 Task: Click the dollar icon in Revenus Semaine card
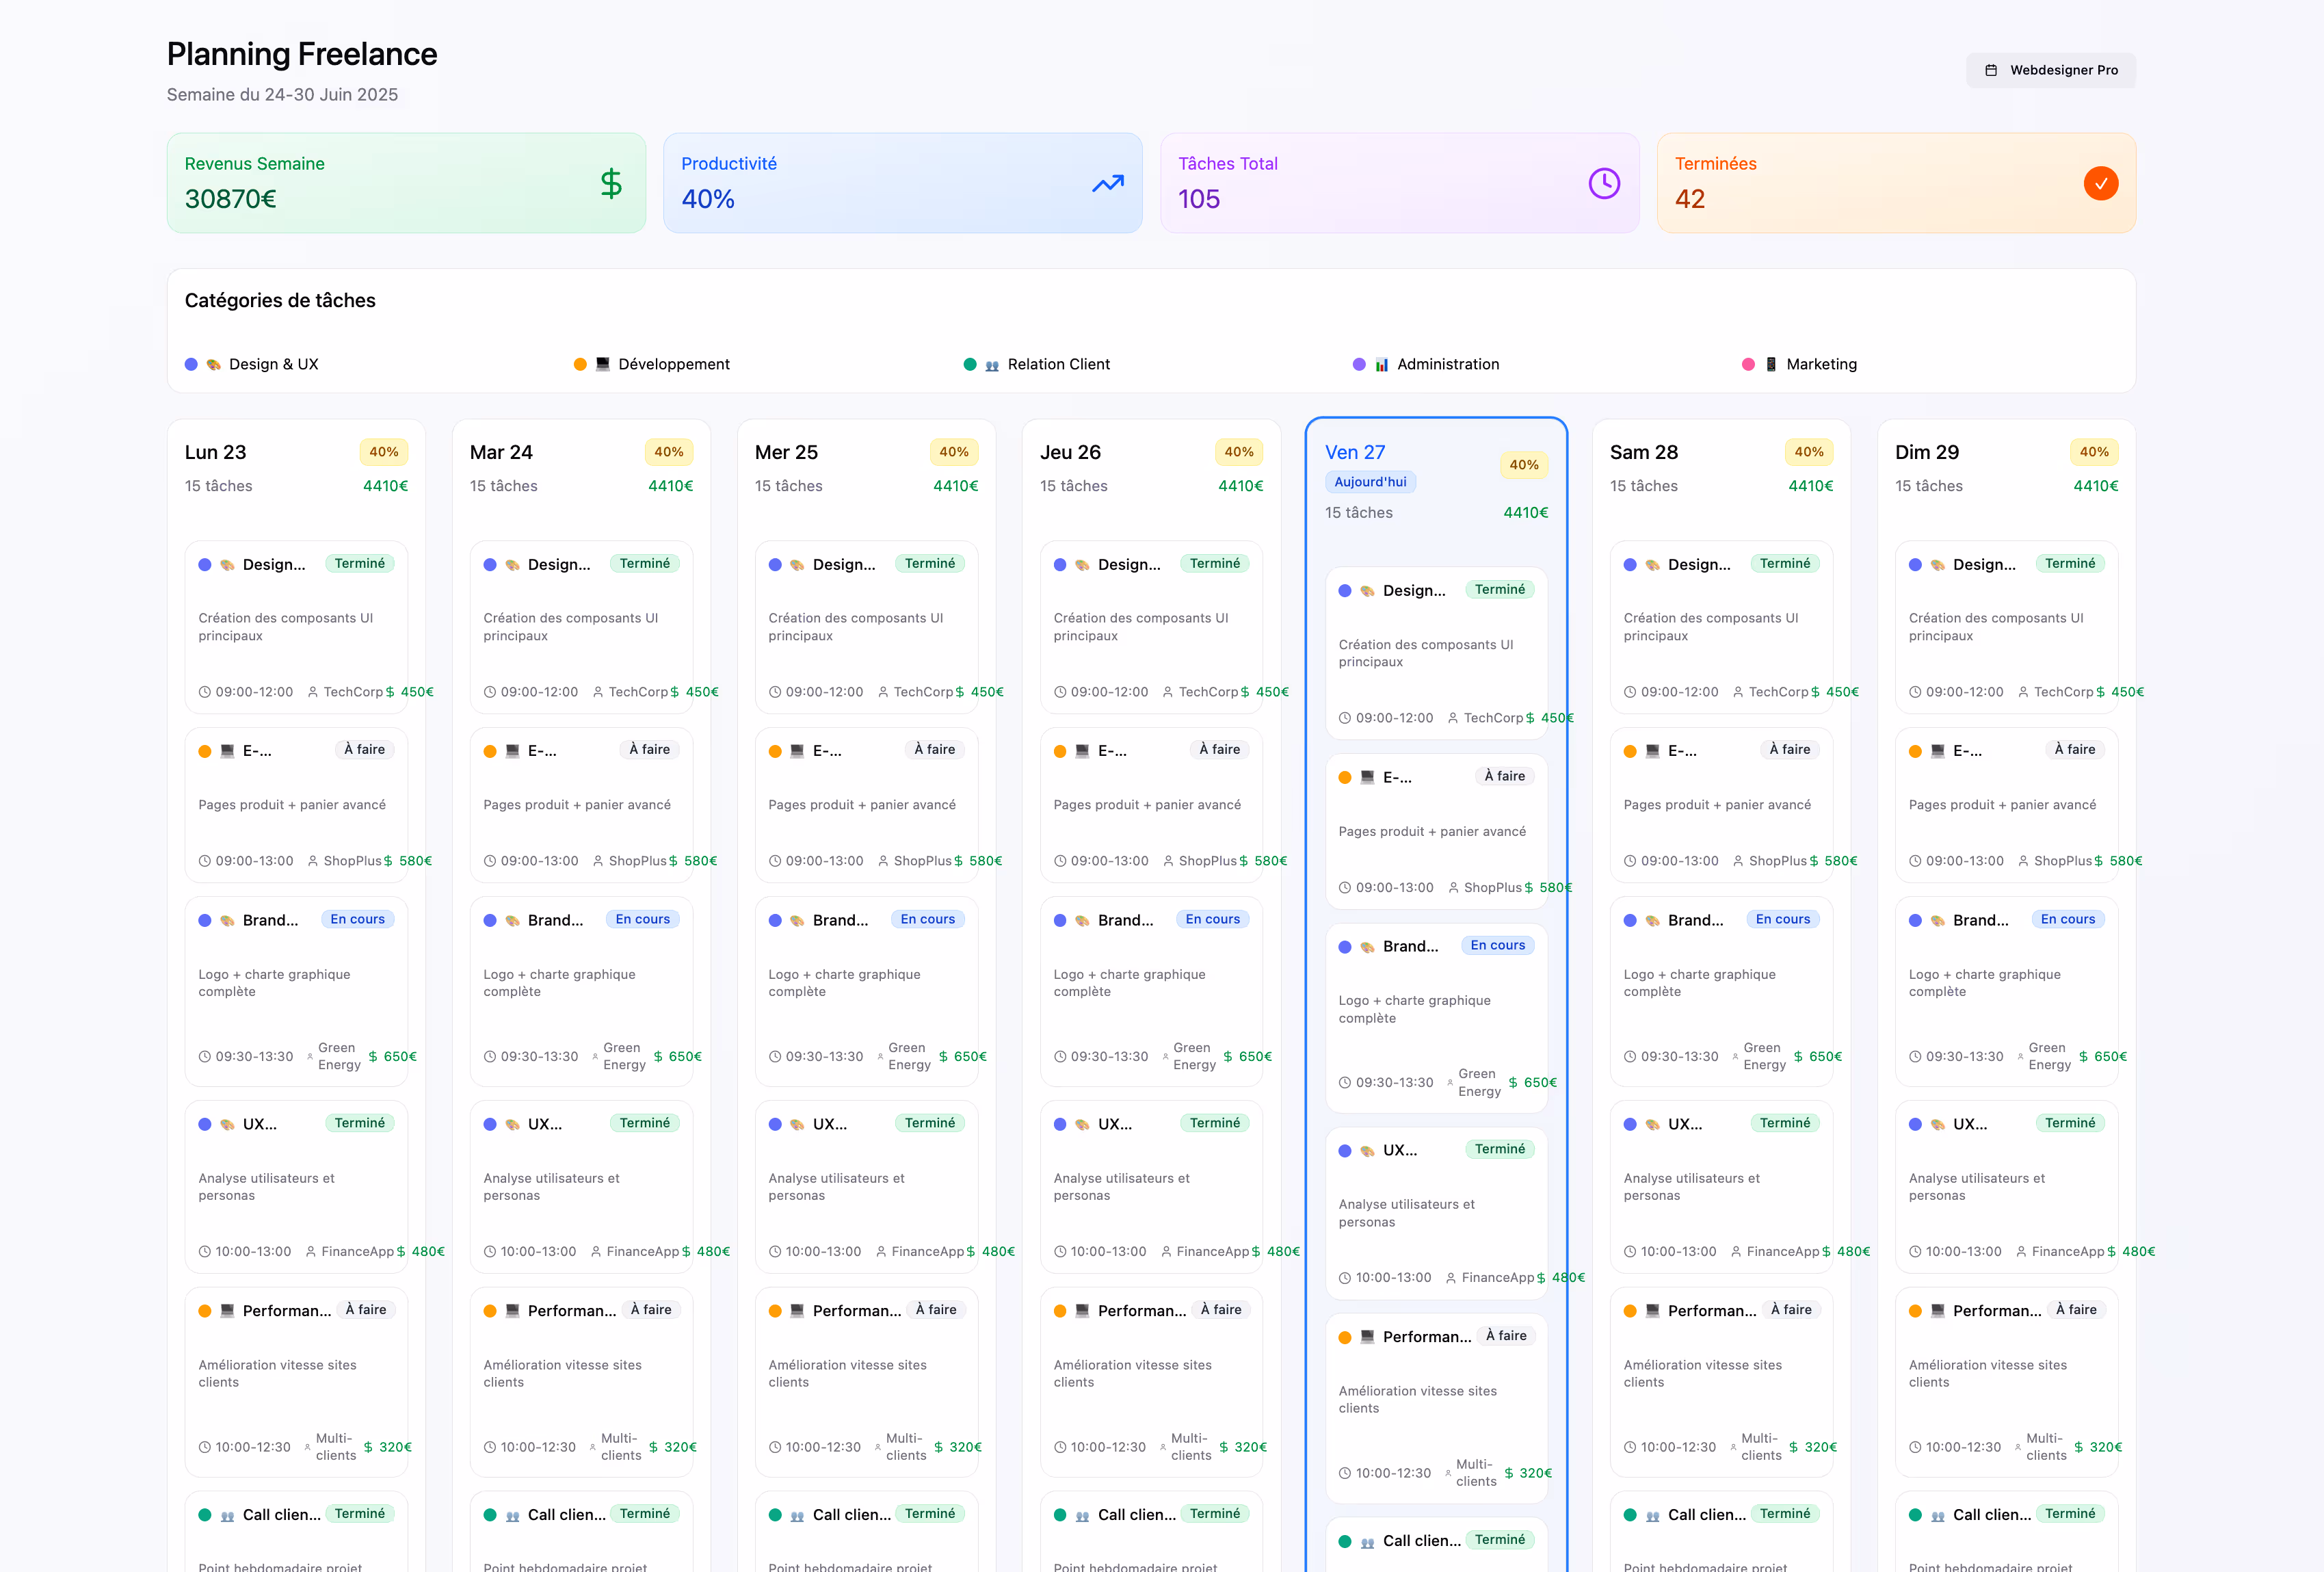click(611, 183)
